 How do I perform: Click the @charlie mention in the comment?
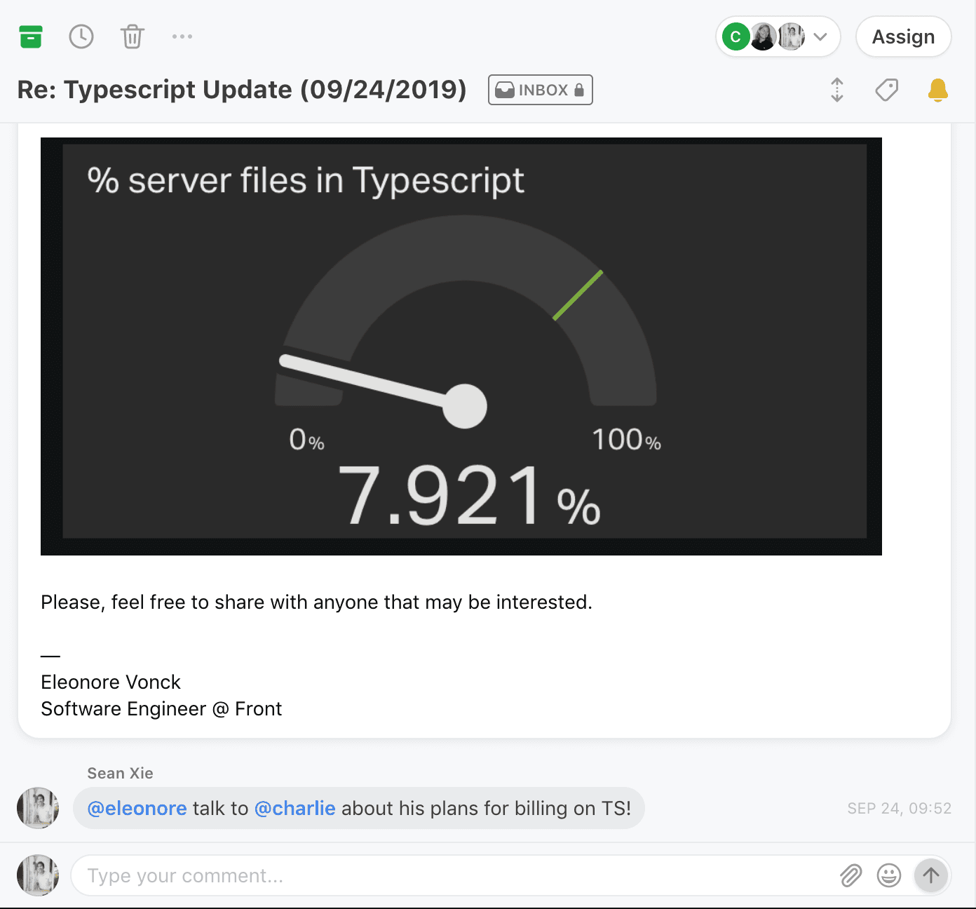pos(294,808)
